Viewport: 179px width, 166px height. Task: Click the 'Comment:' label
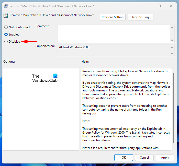click(42, 26)
